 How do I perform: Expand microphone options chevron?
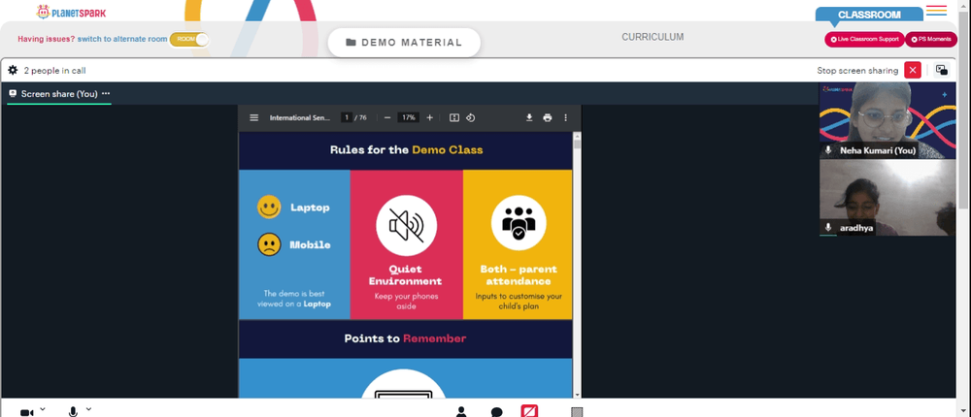coord(88,409)
